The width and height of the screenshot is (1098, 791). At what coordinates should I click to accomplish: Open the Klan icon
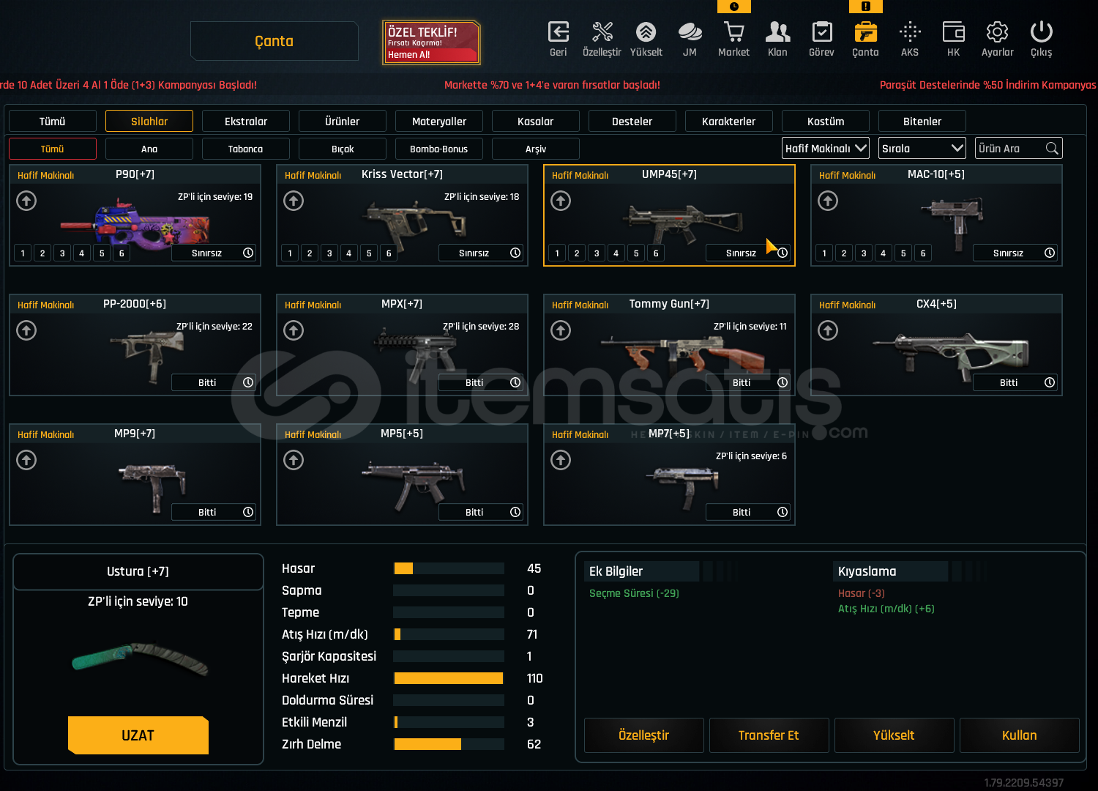tap(777, 33)
